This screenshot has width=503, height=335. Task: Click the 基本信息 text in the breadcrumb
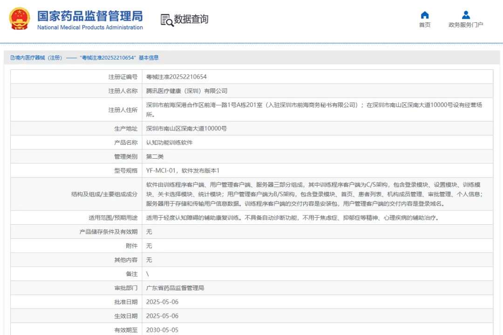coord(149,58)
